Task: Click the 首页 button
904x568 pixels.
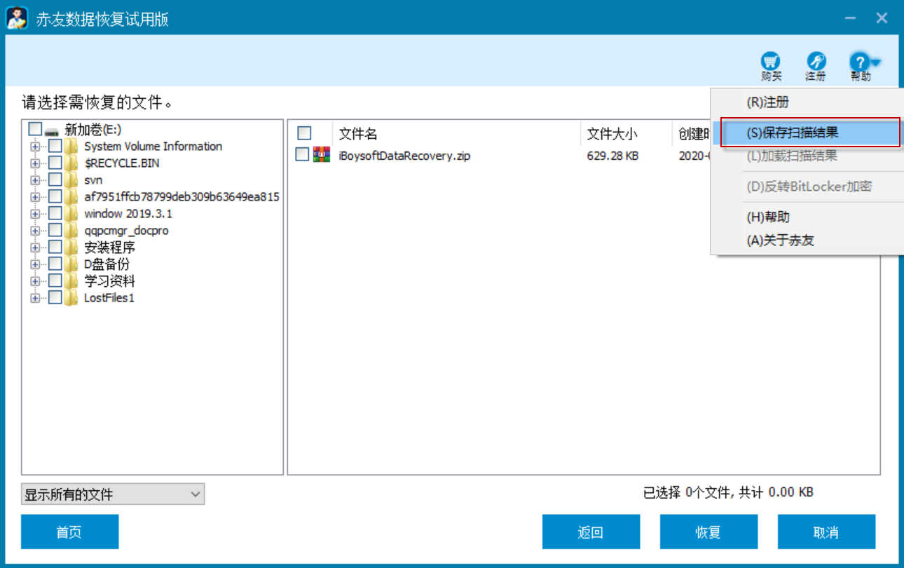Action: [x=69, y=532]
